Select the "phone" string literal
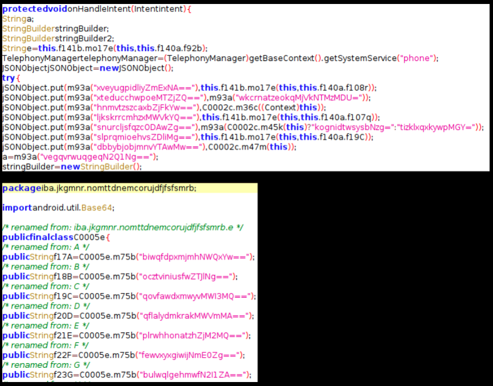The height and width of the screenshot is (386, 493). [x=417, y=59]
